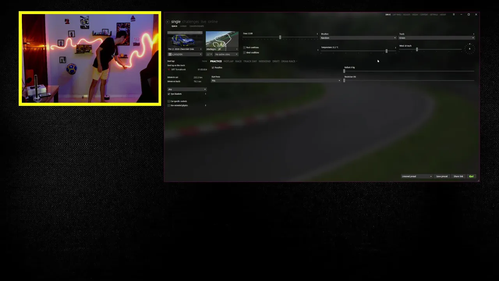
Task: Select the RACE mode
Action: tap(238, 61)
